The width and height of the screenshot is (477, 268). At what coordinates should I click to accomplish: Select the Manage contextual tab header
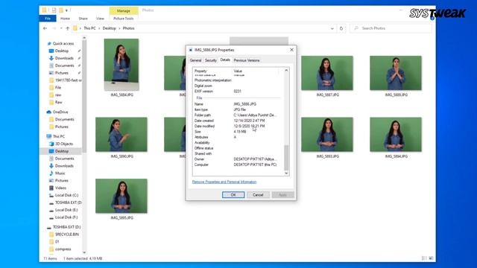click(124, 10)
